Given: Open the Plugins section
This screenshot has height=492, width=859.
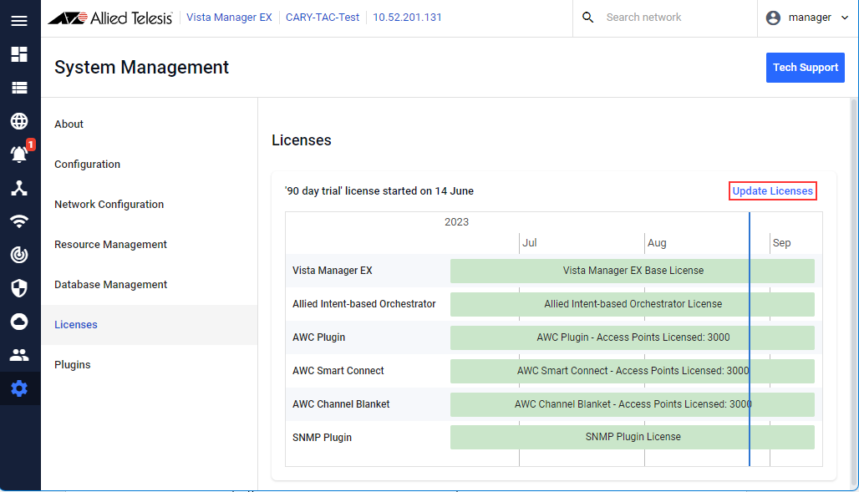Looking at the screenshot, I should click(x=73, y=365).
